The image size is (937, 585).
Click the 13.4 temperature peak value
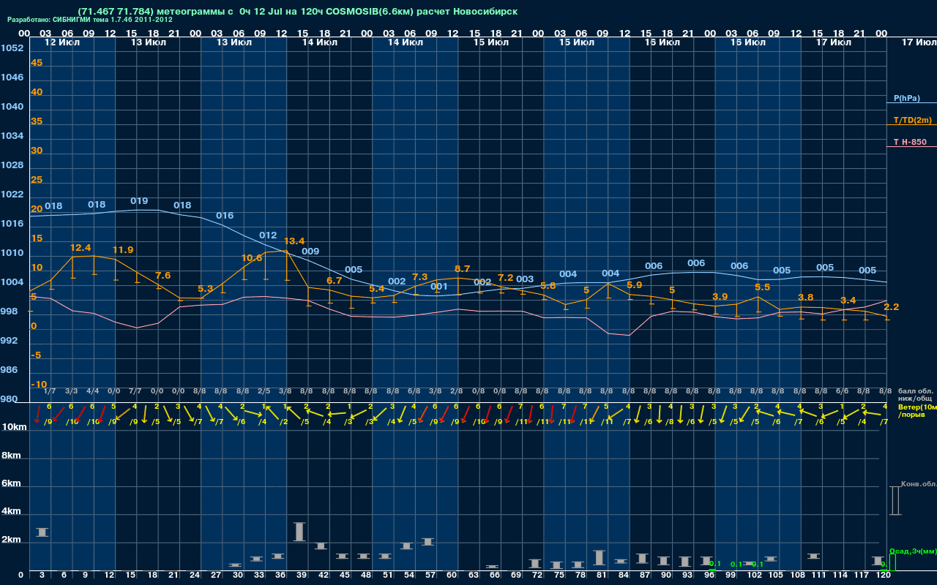(x=294, y=241)
